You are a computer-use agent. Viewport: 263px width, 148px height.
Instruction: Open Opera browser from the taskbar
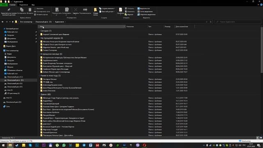pos(144,145)
